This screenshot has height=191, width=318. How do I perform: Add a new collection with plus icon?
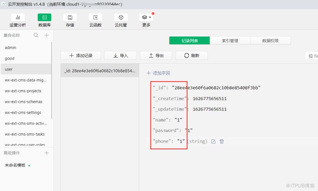[47, 35]
